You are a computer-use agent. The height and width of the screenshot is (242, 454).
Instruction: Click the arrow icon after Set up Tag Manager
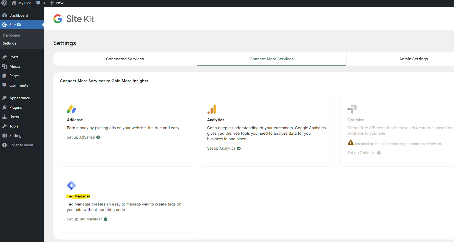click(105, 219)
